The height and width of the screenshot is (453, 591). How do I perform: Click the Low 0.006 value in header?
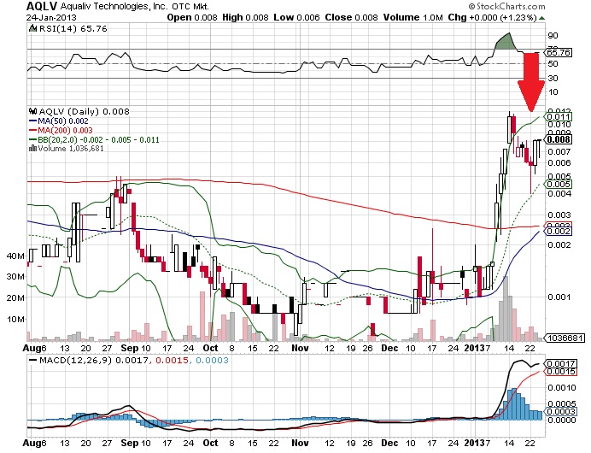296,18
